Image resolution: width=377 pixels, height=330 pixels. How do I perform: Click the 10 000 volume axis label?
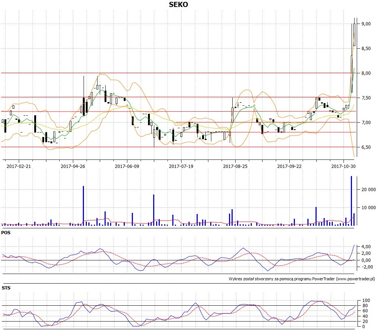pos(369,208)
